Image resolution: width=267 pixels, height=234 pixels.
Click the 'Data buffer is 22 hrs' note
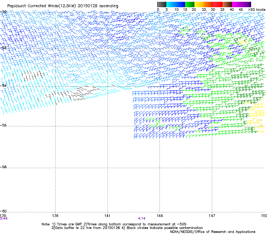click(127, 228)
